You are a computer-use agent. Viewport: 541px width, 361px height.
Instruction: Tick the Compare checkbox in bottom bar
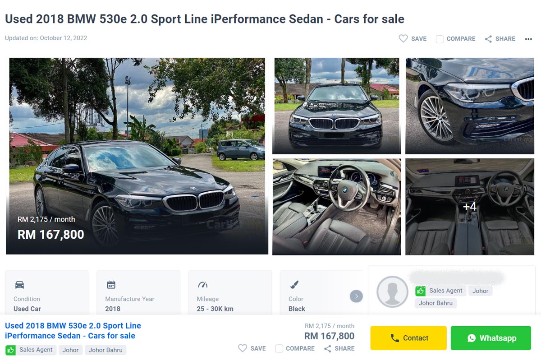279,348
